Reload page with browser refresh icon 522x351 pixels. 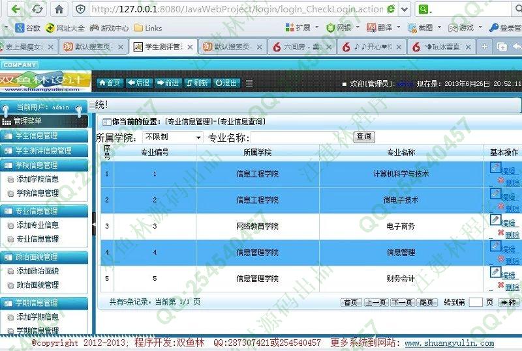point(37,9)
